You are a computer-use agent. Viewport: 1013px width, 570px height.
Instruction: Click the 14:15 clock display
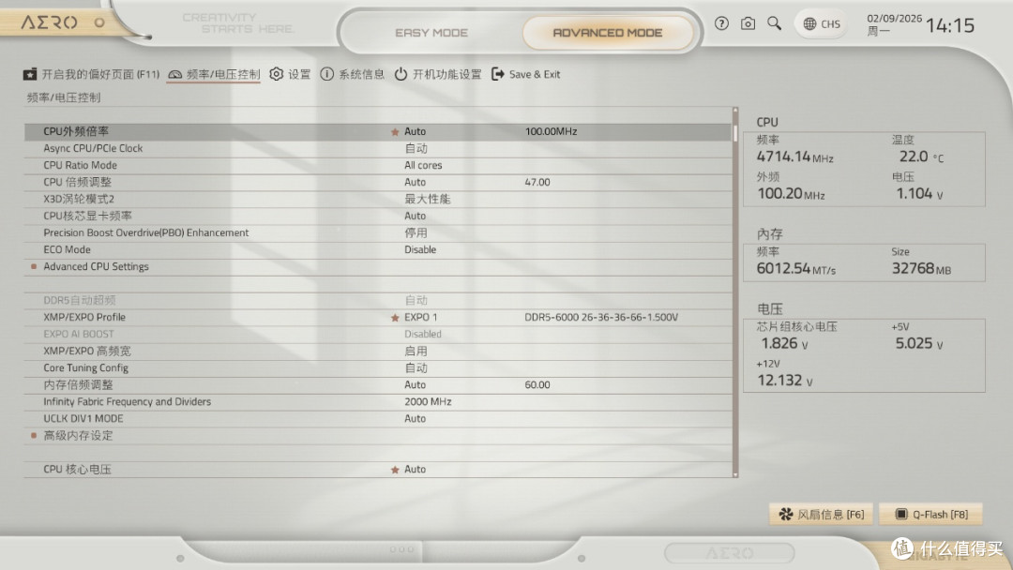tap(949, 26)
